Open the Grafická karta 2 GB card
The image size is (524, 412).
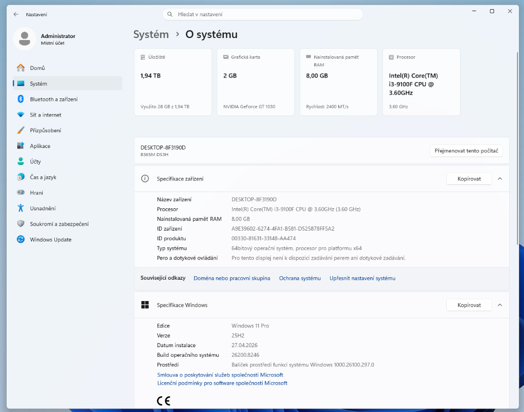255,82
